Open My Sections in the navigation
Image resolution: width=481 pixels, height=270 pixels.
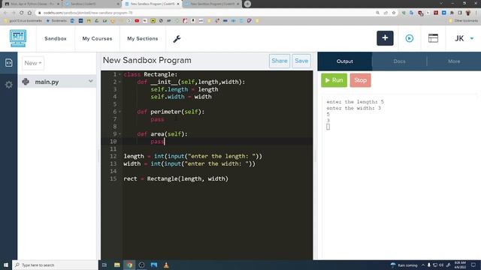pos(143,38)
